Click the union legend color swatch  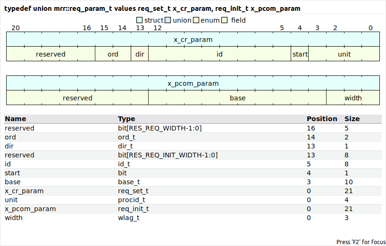click(168, 20)
